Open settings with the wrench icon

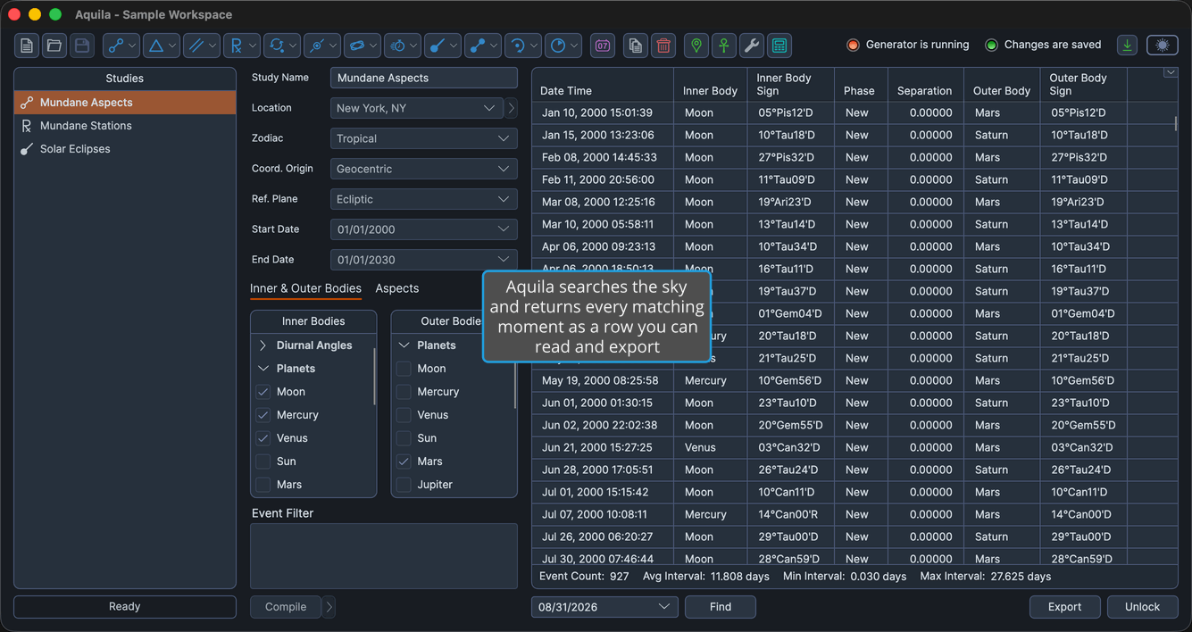pos(752,46)
